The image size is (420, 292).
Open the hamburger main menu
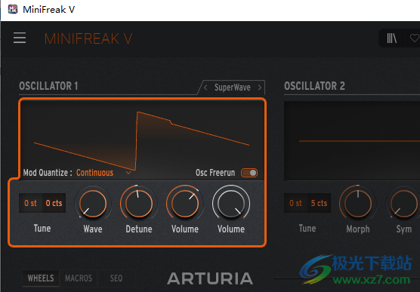tap(20, 38)
